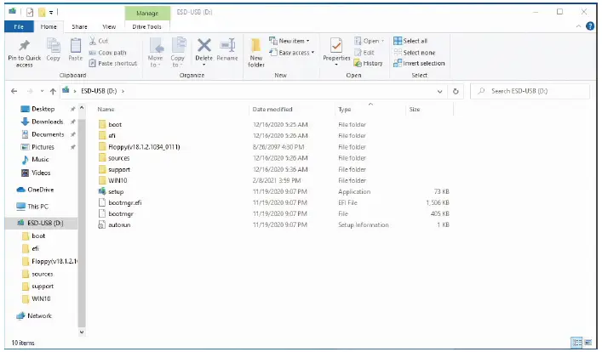Switch to Large icons view layout

(588, 343)
